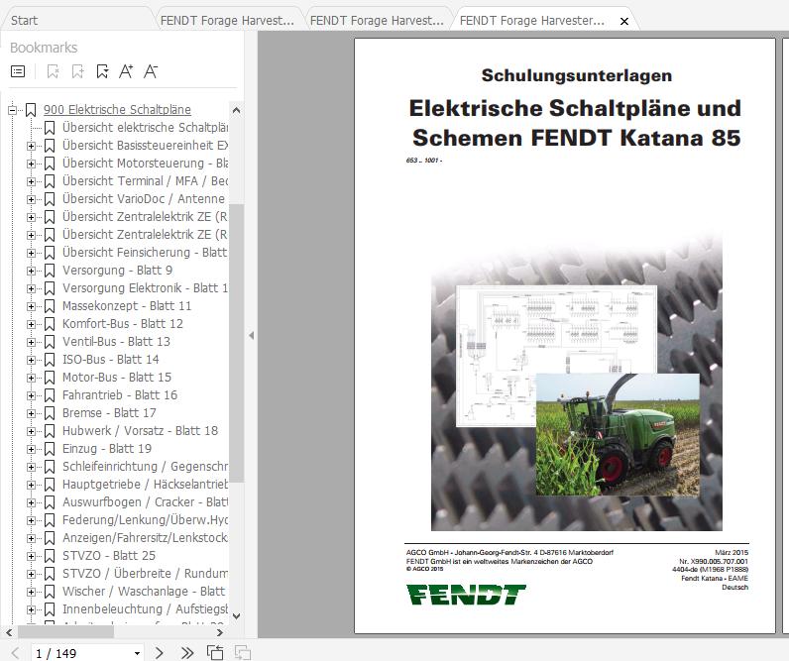The image size is (789, 661).
Task: Expand the Fahrantrieb - Blatt 16 node
Action: [31, 395]
